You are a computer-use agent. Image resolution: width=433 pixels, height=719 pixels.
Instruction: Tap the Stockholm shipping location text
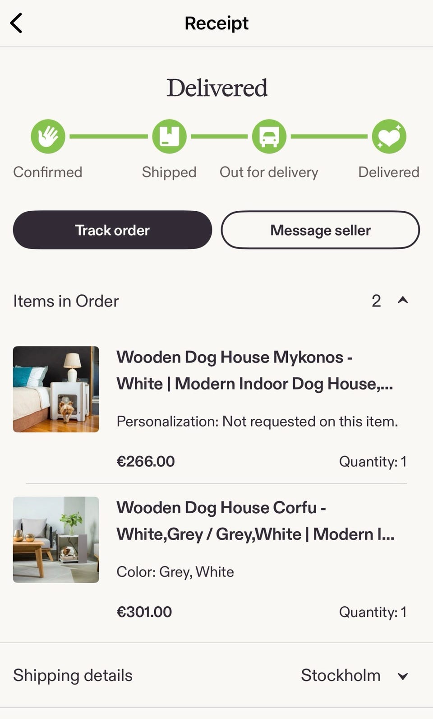341,675
